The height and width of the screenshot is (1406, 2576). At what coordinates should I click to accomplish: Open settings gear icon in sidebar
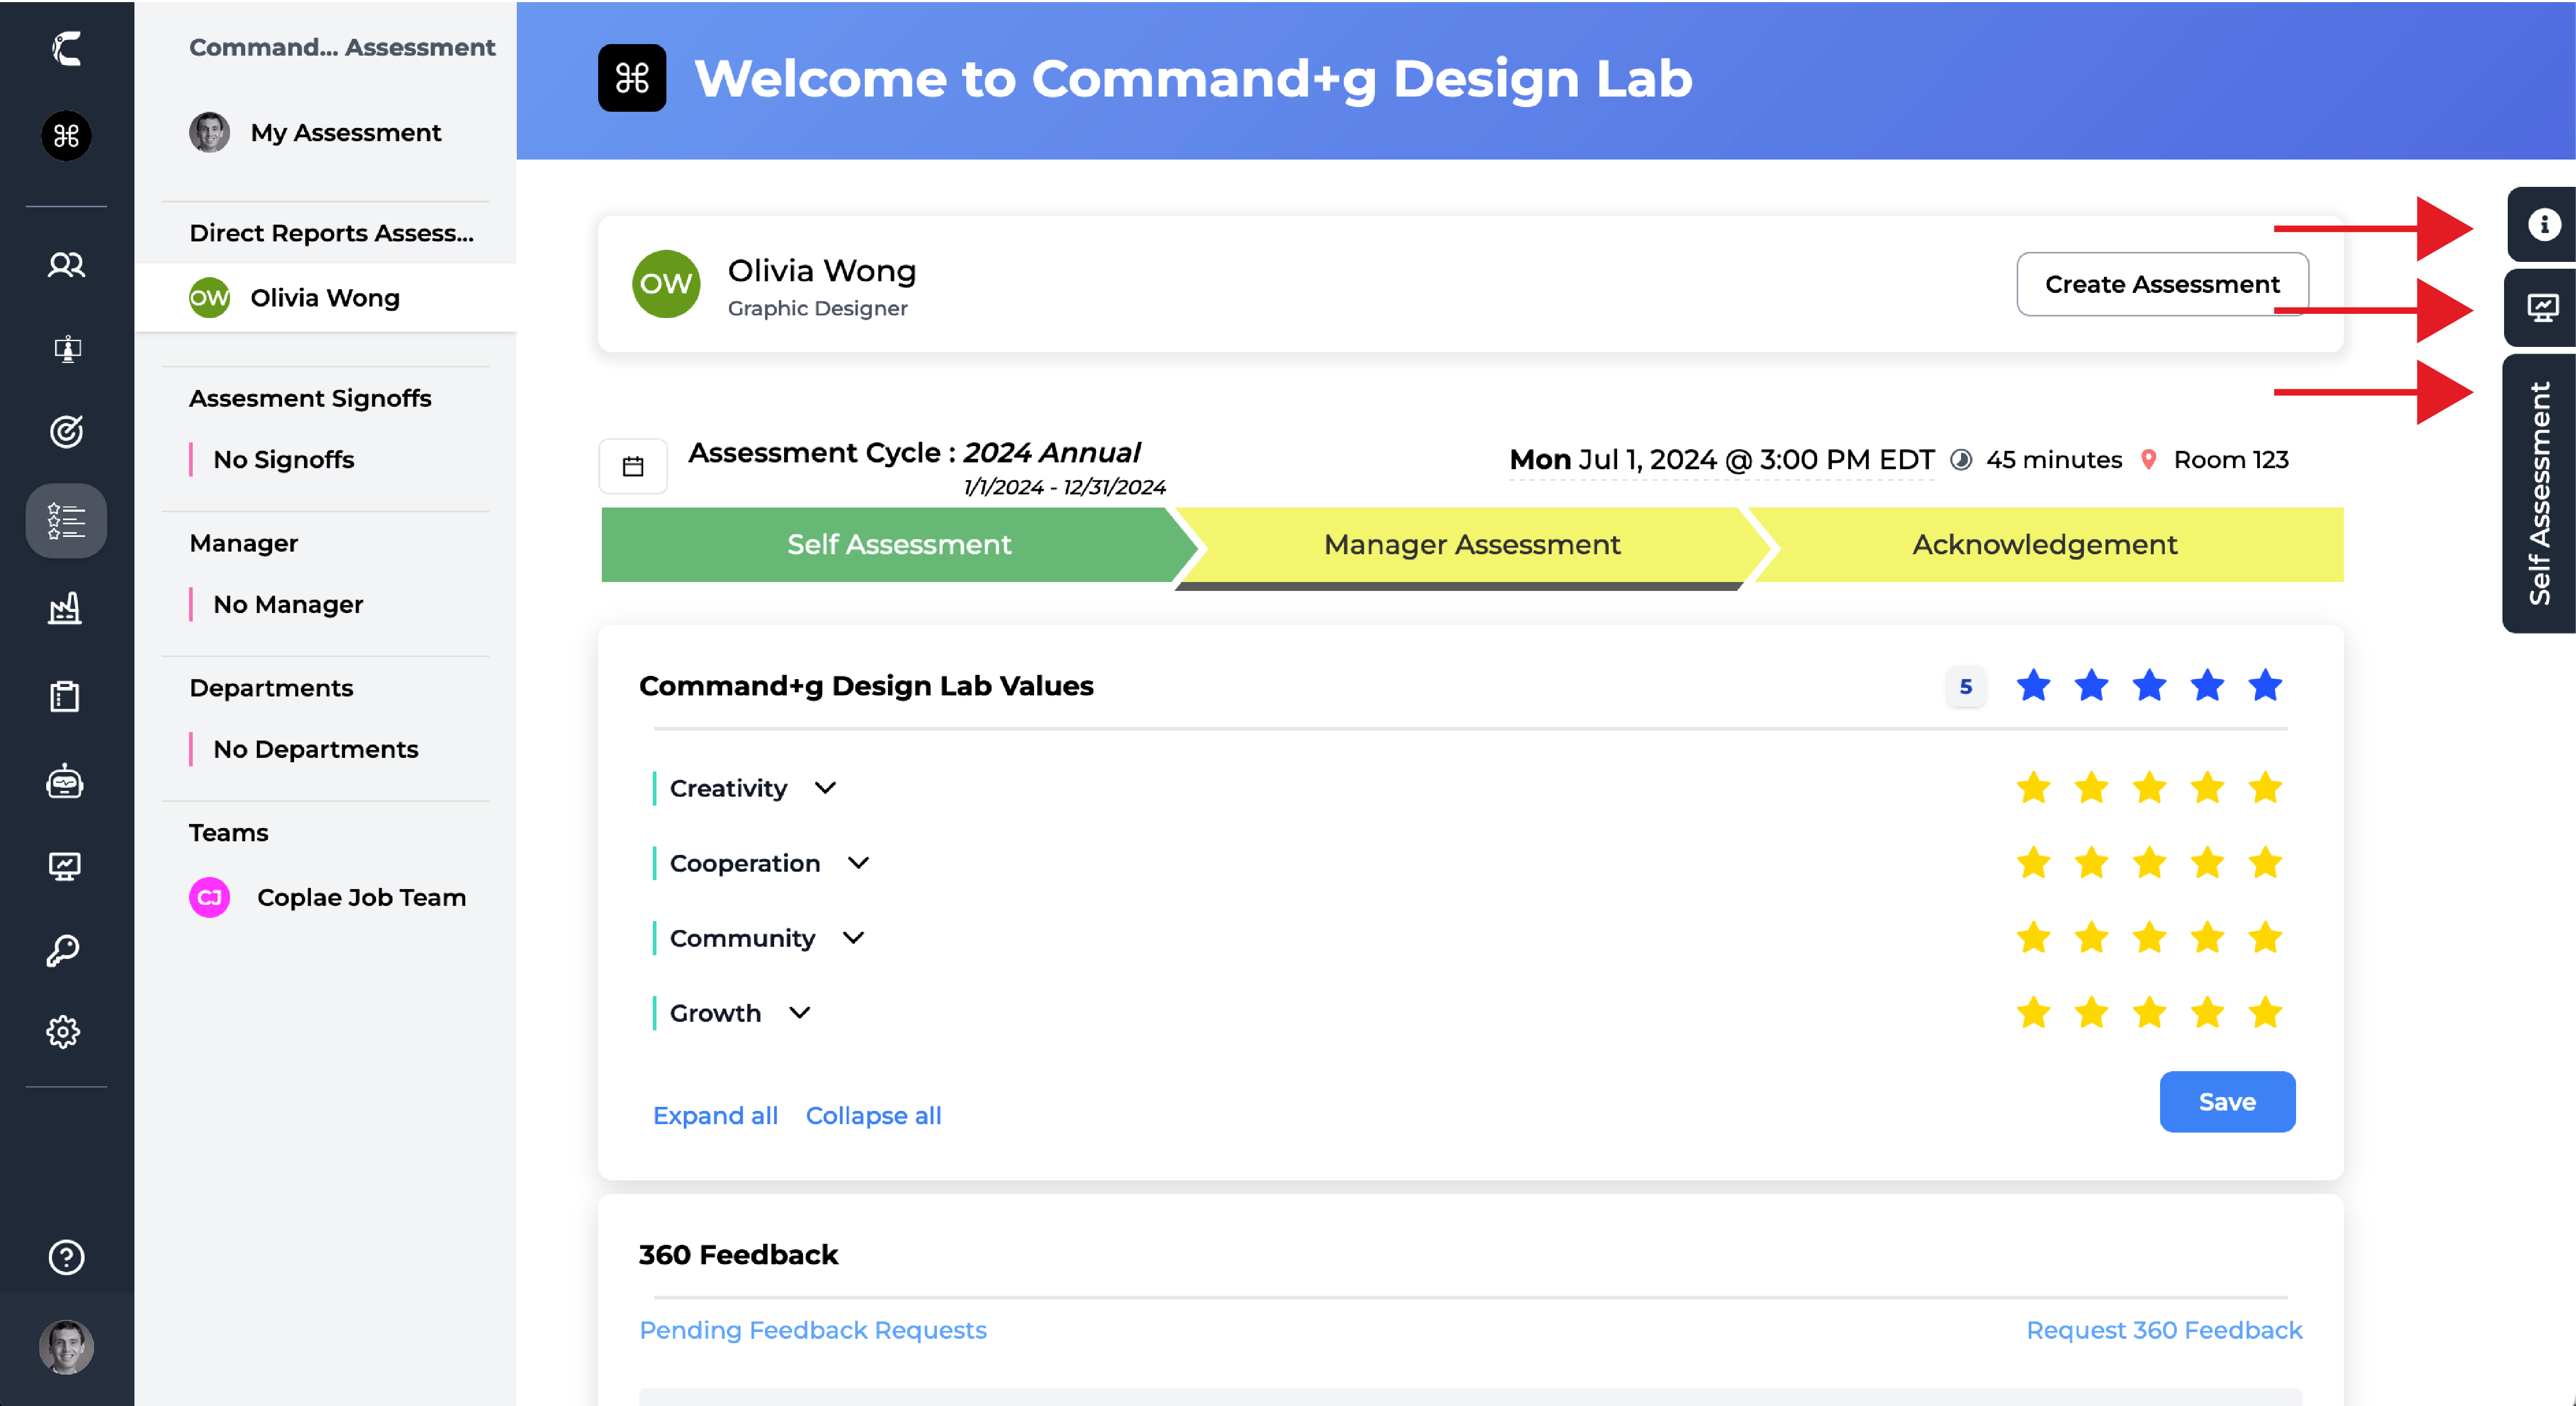coord(64,1032)
